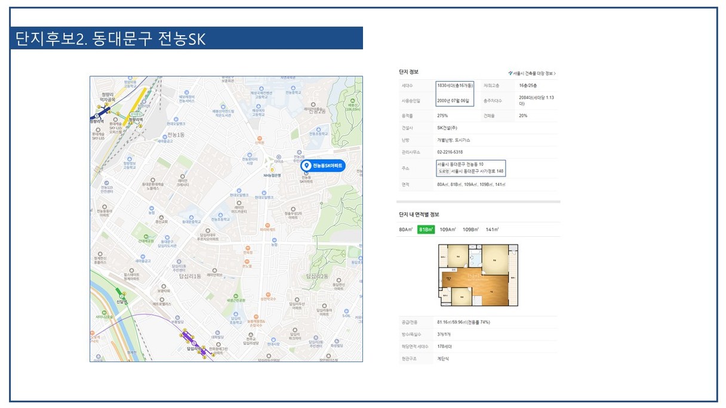
Task: Click the 전농동SK아파트 blue map pin marker
Action: [x=323, y=166]
